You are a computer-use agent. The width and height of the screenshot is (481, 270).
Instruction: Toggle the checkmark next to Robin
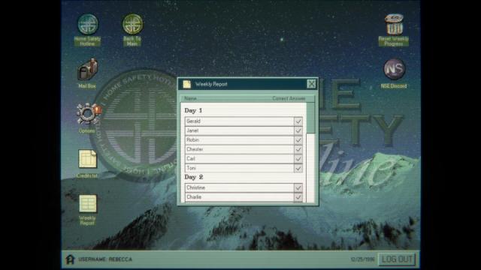pos(298,140)
